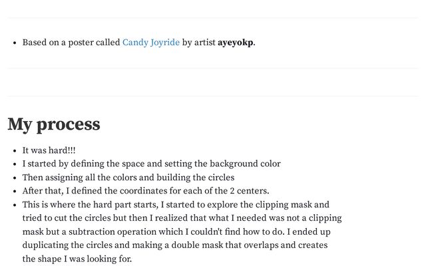The width and height of the screenshot is (426, 266).
Task: Click the final line "the shape I was looking for"
Action: tap(77, 259)
